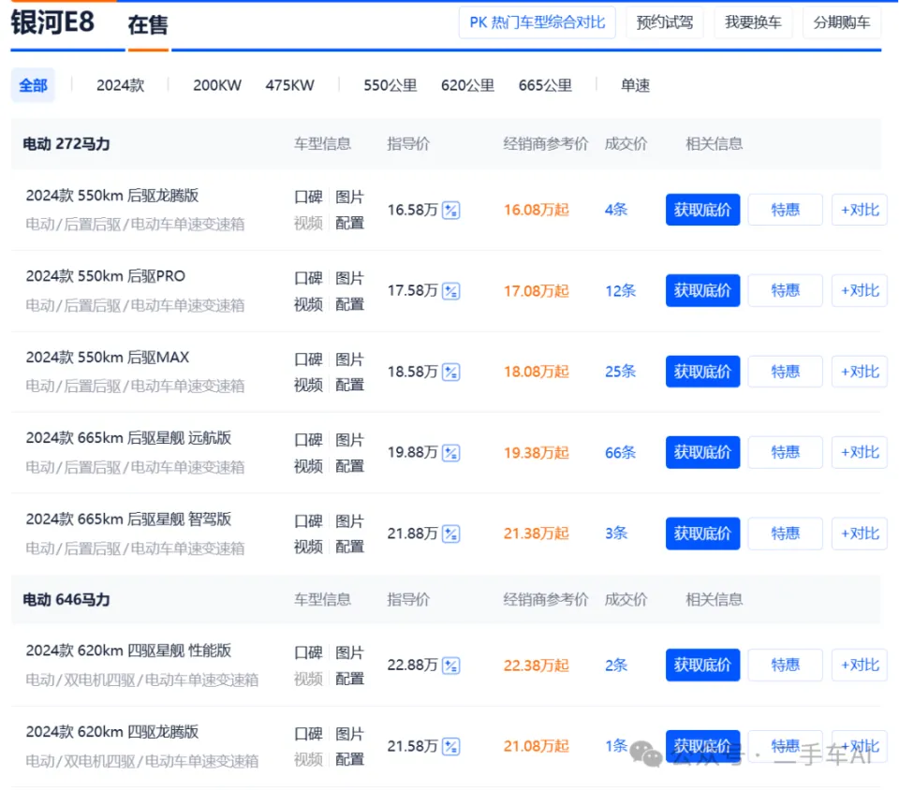View 66条 transaction prices
Viewport: 899px width, 790px height.
[x=620, y=453]
